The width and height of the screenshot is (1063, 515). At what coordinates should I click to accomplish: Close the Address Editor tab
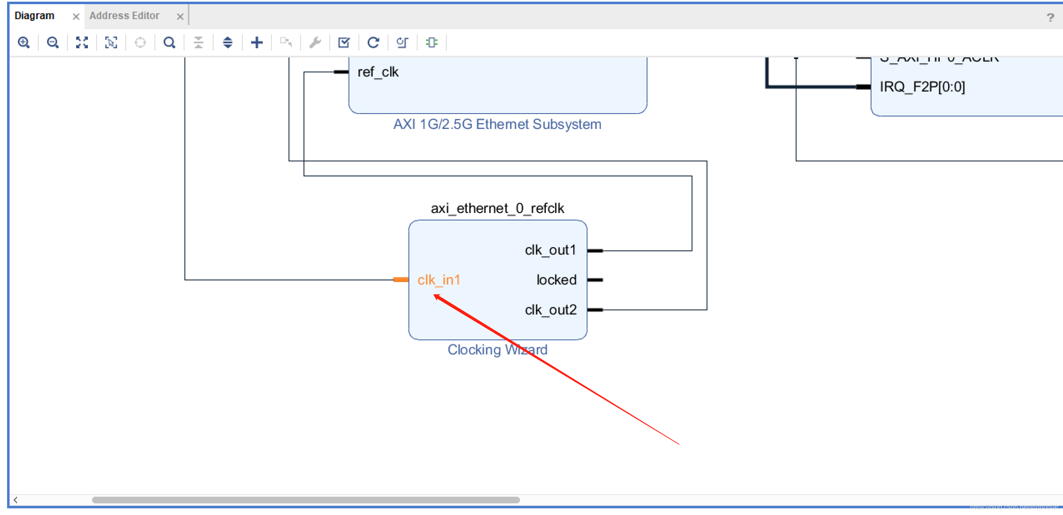point(180,17)
